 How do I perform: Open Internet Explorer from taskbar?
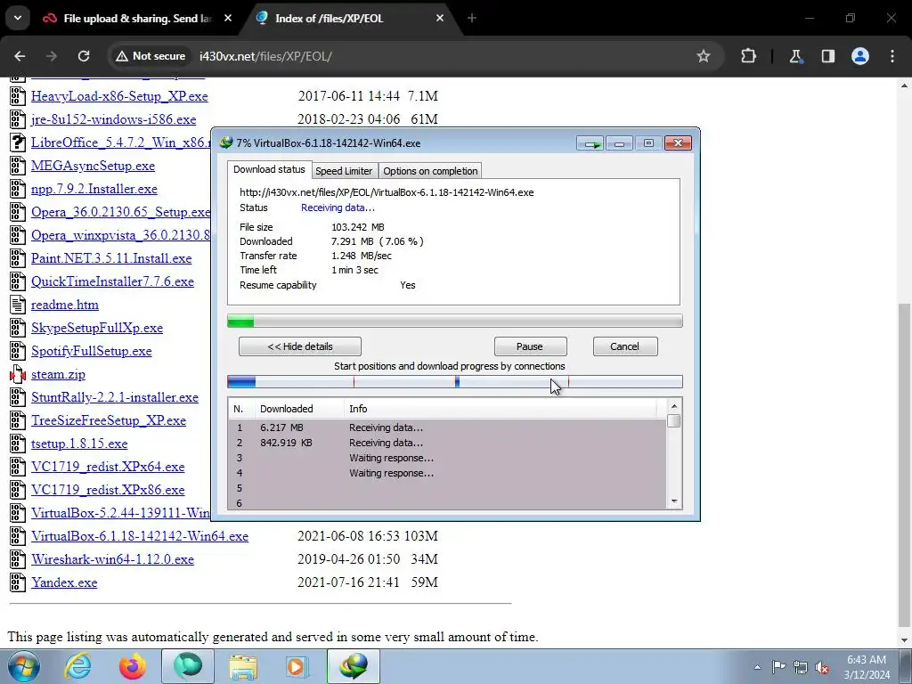point(78,666)
